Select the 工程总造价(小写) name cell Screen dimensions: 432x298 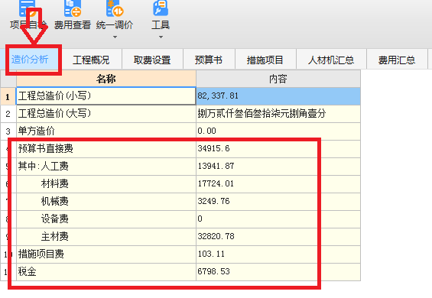[106, 96]
